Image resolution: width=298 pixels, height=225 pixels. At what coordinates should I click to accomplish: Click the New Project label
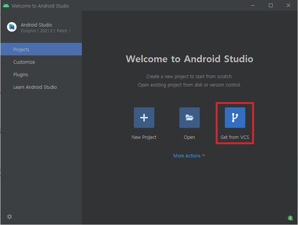[144, 137]
